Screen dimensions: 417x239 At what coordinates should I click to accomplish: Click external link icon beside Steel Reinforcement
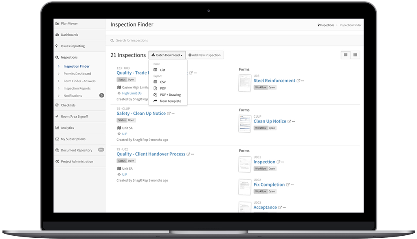pyautogui.click(x=298, y=81)
